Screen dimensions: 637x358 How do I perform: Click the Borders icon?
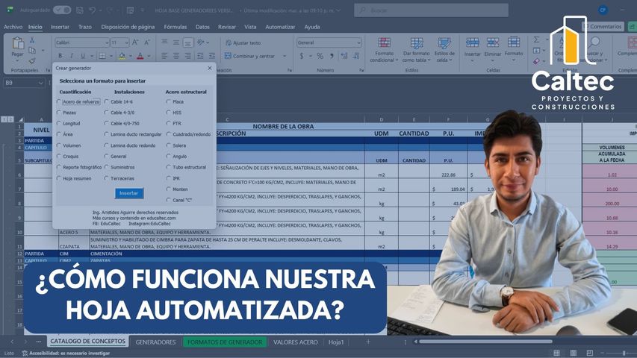point(102,56)
